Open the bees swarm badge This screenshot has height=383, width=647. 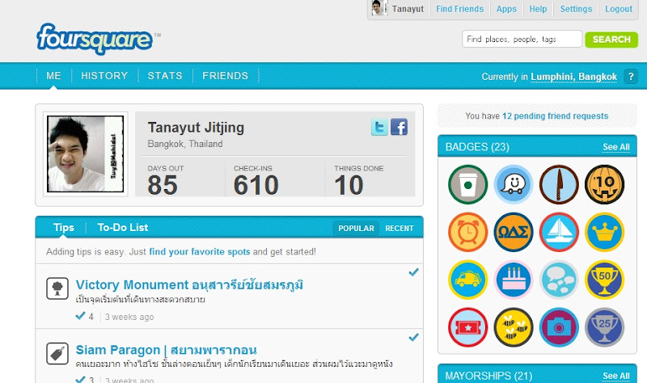pos(514,327)
